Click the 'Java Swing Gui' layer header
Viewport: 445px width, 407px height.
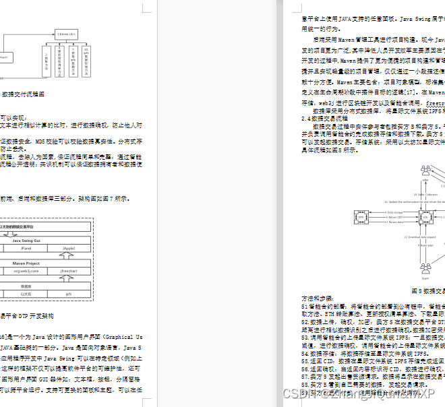[x=27, y=241]
